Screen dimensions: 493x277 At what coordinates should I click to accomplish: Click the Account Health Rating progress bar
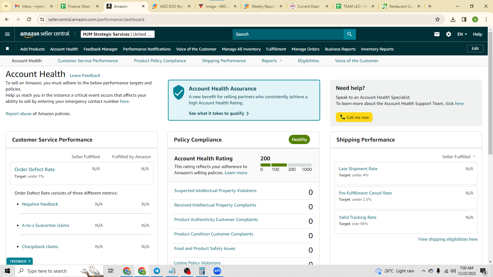(286, 165)
